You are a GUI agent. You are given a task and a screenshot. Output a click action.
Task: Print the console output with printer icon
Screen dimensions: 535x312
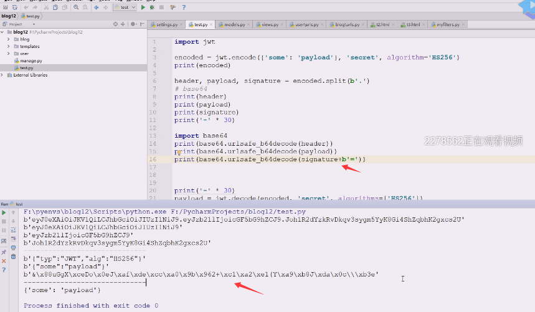coord(13,248)
